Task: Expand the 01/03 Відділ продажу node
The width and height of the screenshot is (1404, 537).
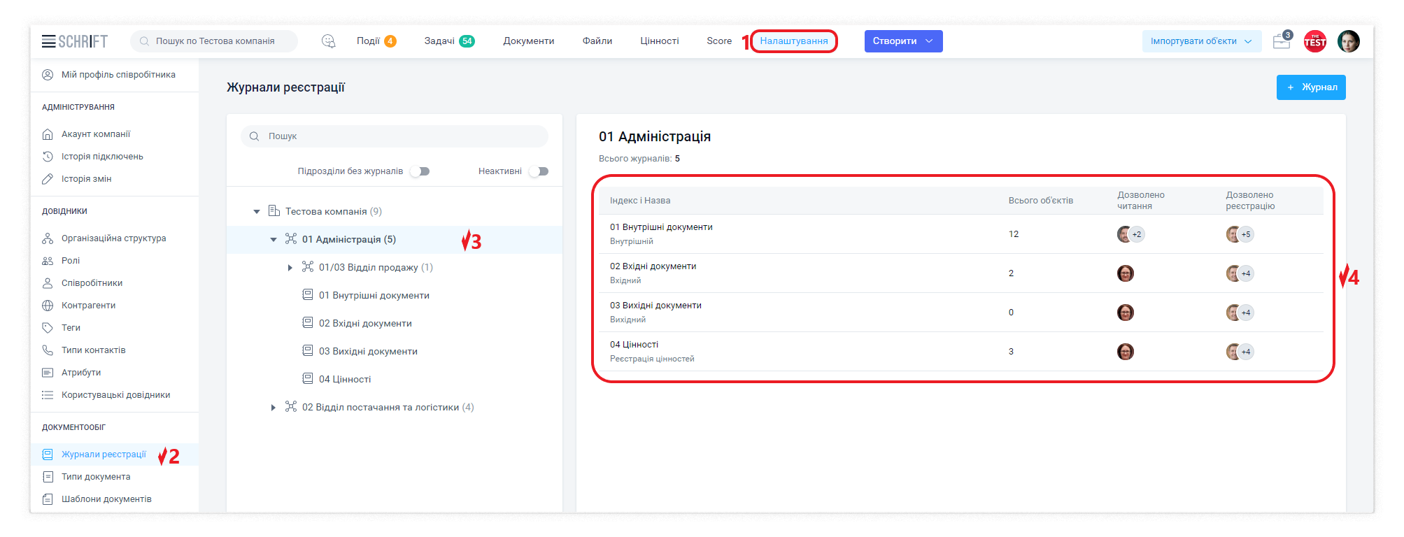Action: pyautogui.click(x=290, y=268)
